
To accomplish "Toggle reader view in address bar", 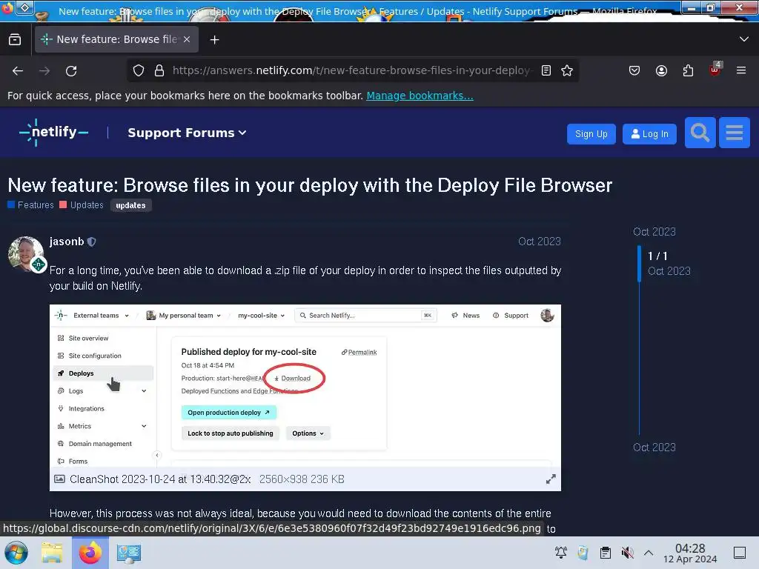I will point(546,70).
